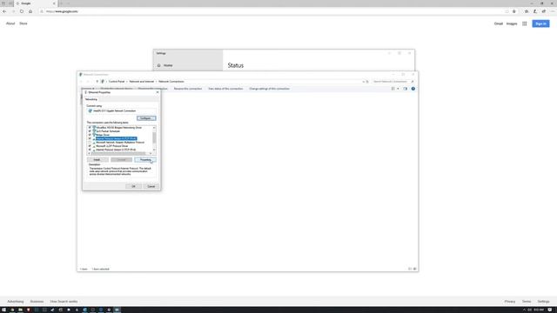Open the change view dropdown arrow
The image size is (557, 313).
click(398, 89)
